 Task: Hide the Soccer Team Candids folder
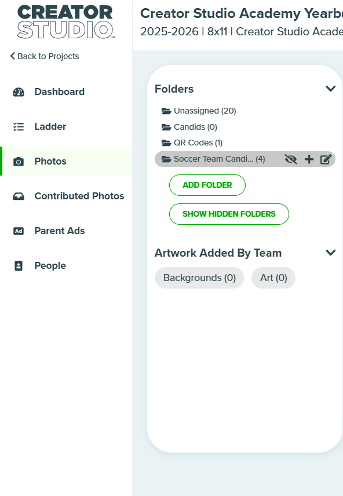click(x=291, y=159)
